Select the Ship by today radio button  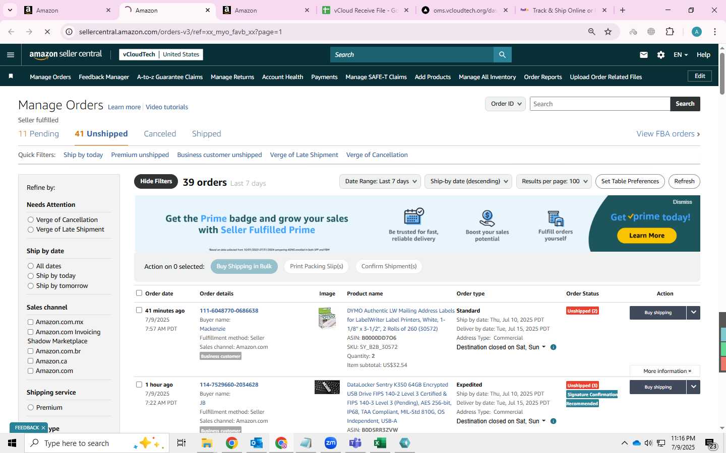tap(31, 276)
